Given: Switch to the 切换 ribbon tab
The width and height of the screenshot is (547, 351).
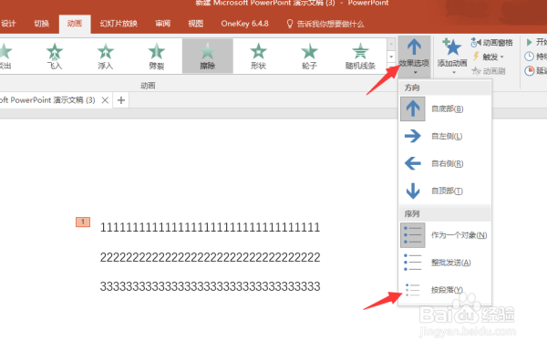Looking at the screenshot, I should pyautogui.click(x=42, y=24).
